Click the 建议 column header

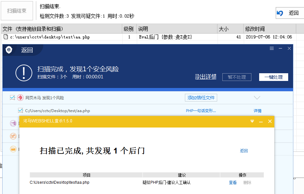(x=182, y=175)
